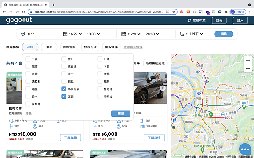Zoom in on the map
Screen dimensions: 254x158
tap(248, 60)
